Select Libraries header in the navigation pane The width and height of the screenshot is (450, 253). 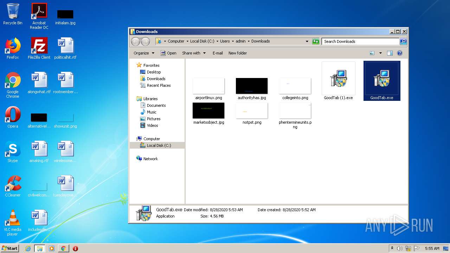point(150,99)
